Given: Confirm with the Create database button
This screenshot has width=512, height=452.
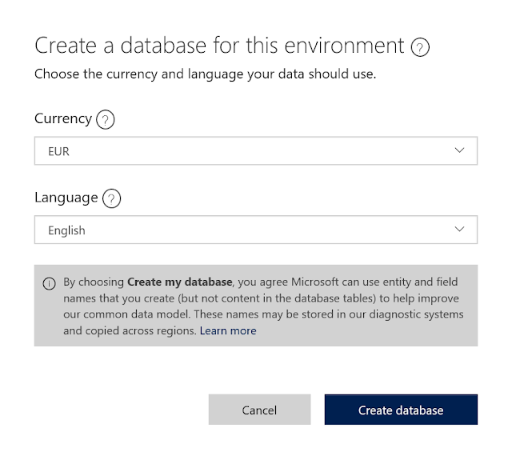Looking at the screenshot, I should coord(400,410).
